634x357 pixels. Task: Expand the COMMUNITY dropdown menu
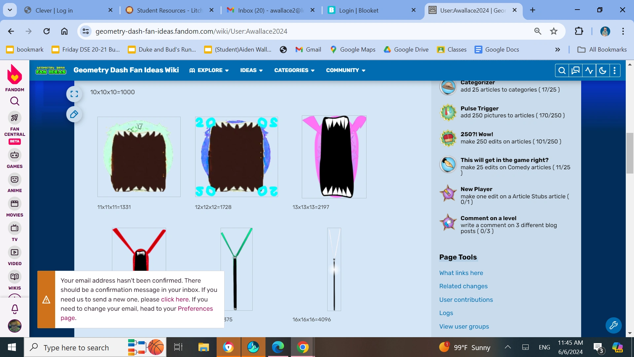pos(346,70)
